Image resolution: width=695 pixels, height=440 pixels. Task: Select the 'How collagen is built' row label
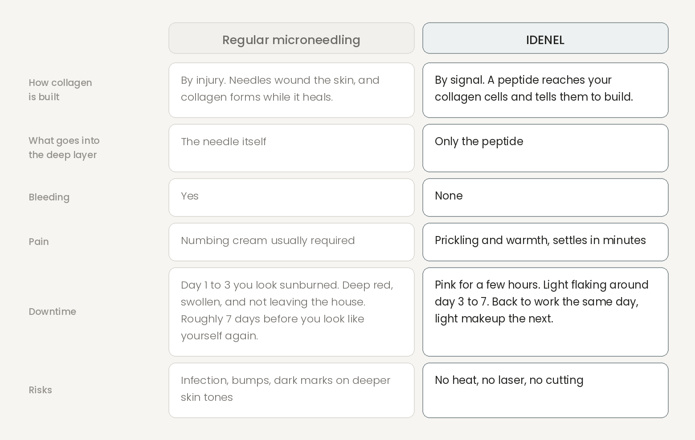60,90
